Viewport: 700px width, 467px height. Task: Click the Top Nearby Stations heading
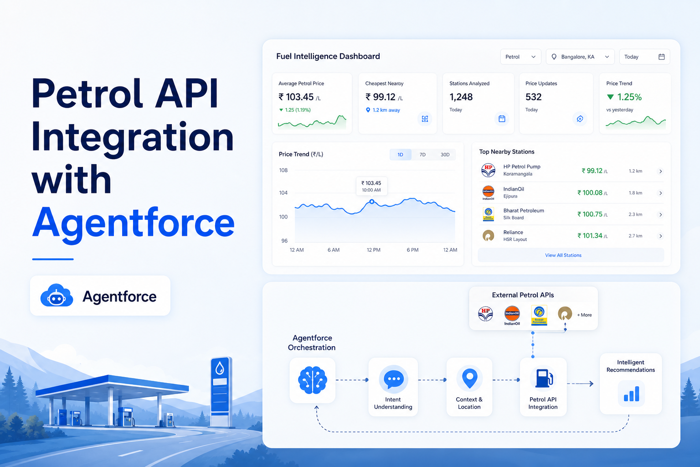coord(507,151)
